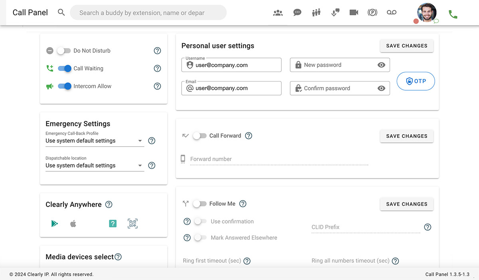Click the green phone dial icon
The height and width of the screenshot is (280, 479).
tap(453, 14)
